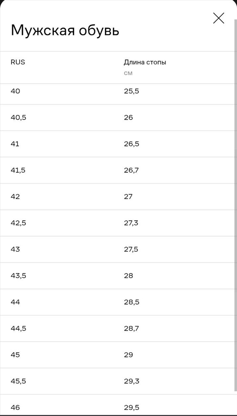Select the RUS size 43 row

(x=117, y=249)
